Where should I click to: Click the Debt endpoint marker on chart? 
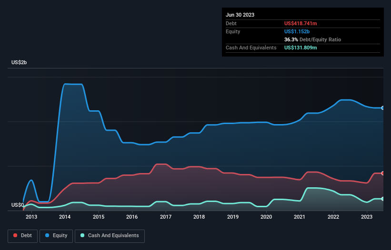tap(383, 173)
